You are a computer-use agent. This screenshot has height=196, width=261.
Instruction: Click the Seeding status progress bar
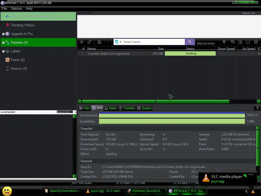click(190, 54)
